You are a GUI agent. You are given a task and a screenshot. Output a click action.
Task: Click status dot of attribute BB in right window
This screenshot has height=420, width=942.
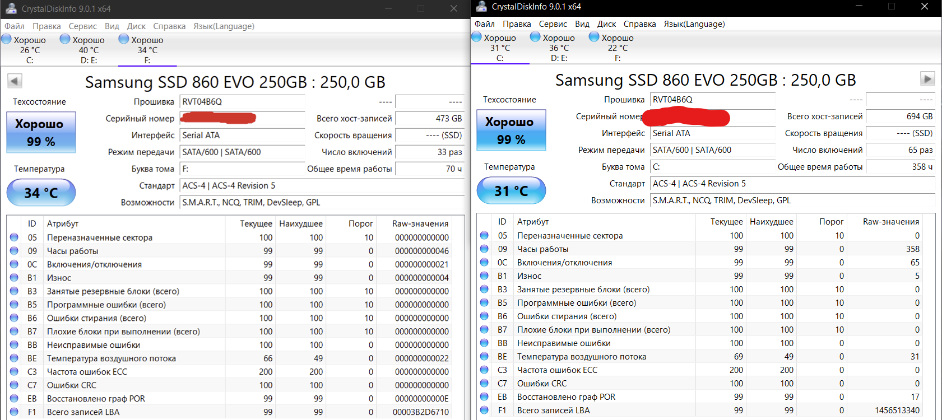coord(484,343)
